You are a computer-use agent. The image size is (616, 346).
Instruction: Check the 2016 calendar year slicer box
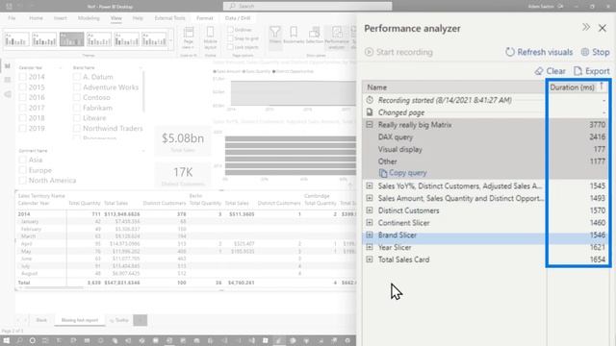click(x=23, y=97)
